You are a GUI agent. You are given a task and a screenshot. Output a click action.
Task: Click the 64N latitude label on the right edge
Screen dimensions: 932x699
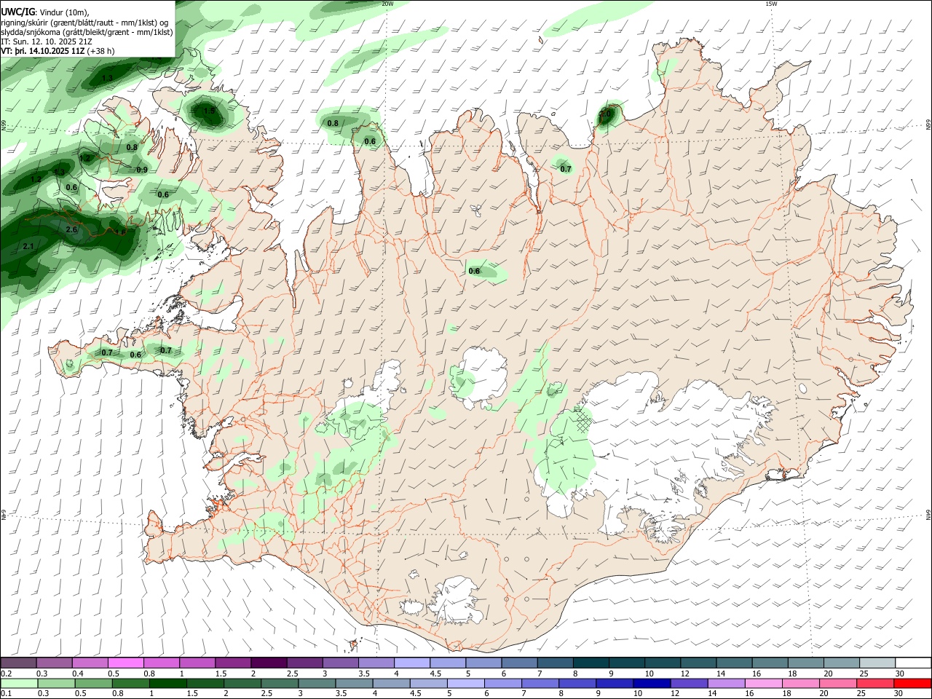tap(928, 514)
